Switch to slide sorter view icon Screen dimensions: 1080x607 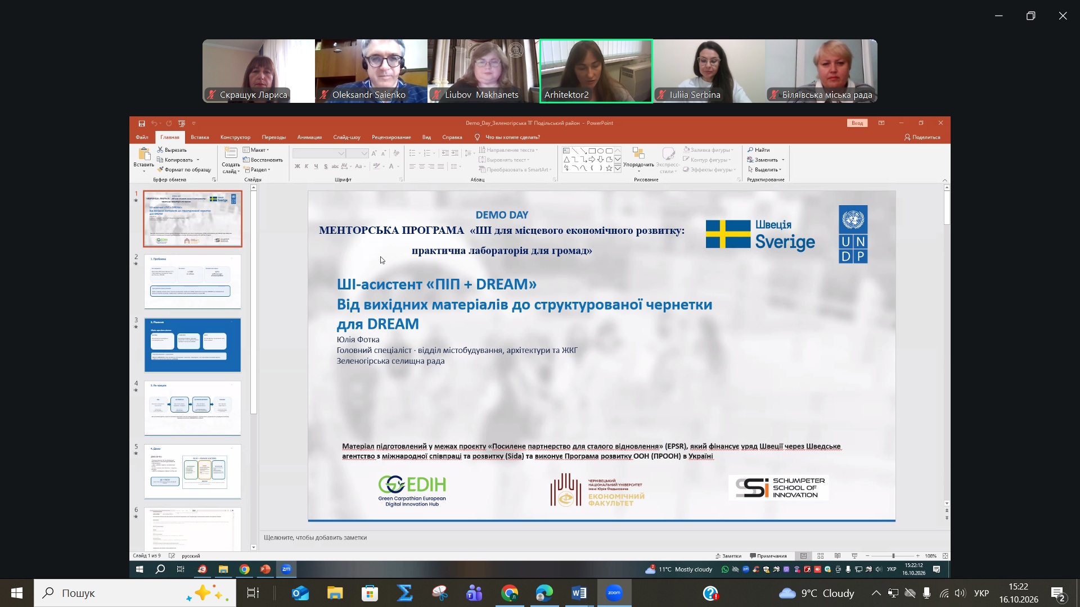coord(821,556)
